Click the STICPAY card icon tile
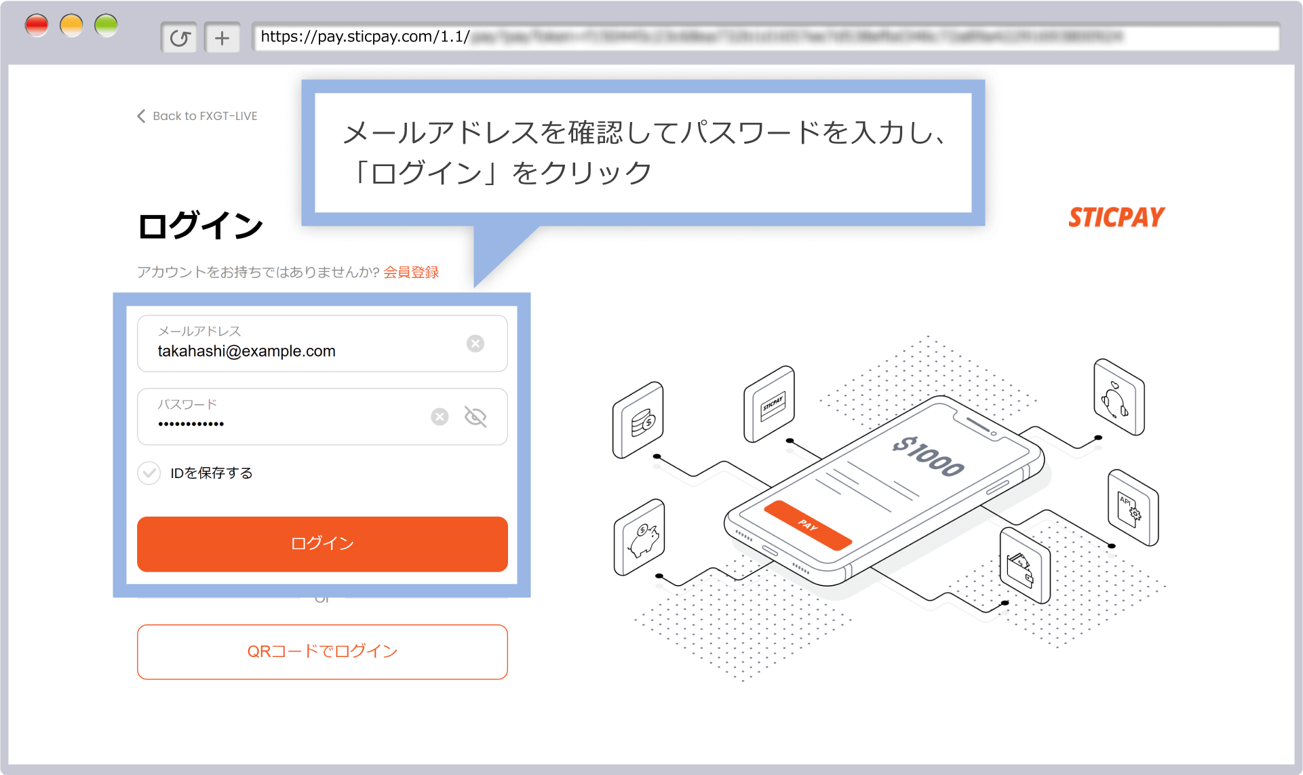The width and height of the screenshot is (1303, 775). pyautogui.click(x=769, y=404)
